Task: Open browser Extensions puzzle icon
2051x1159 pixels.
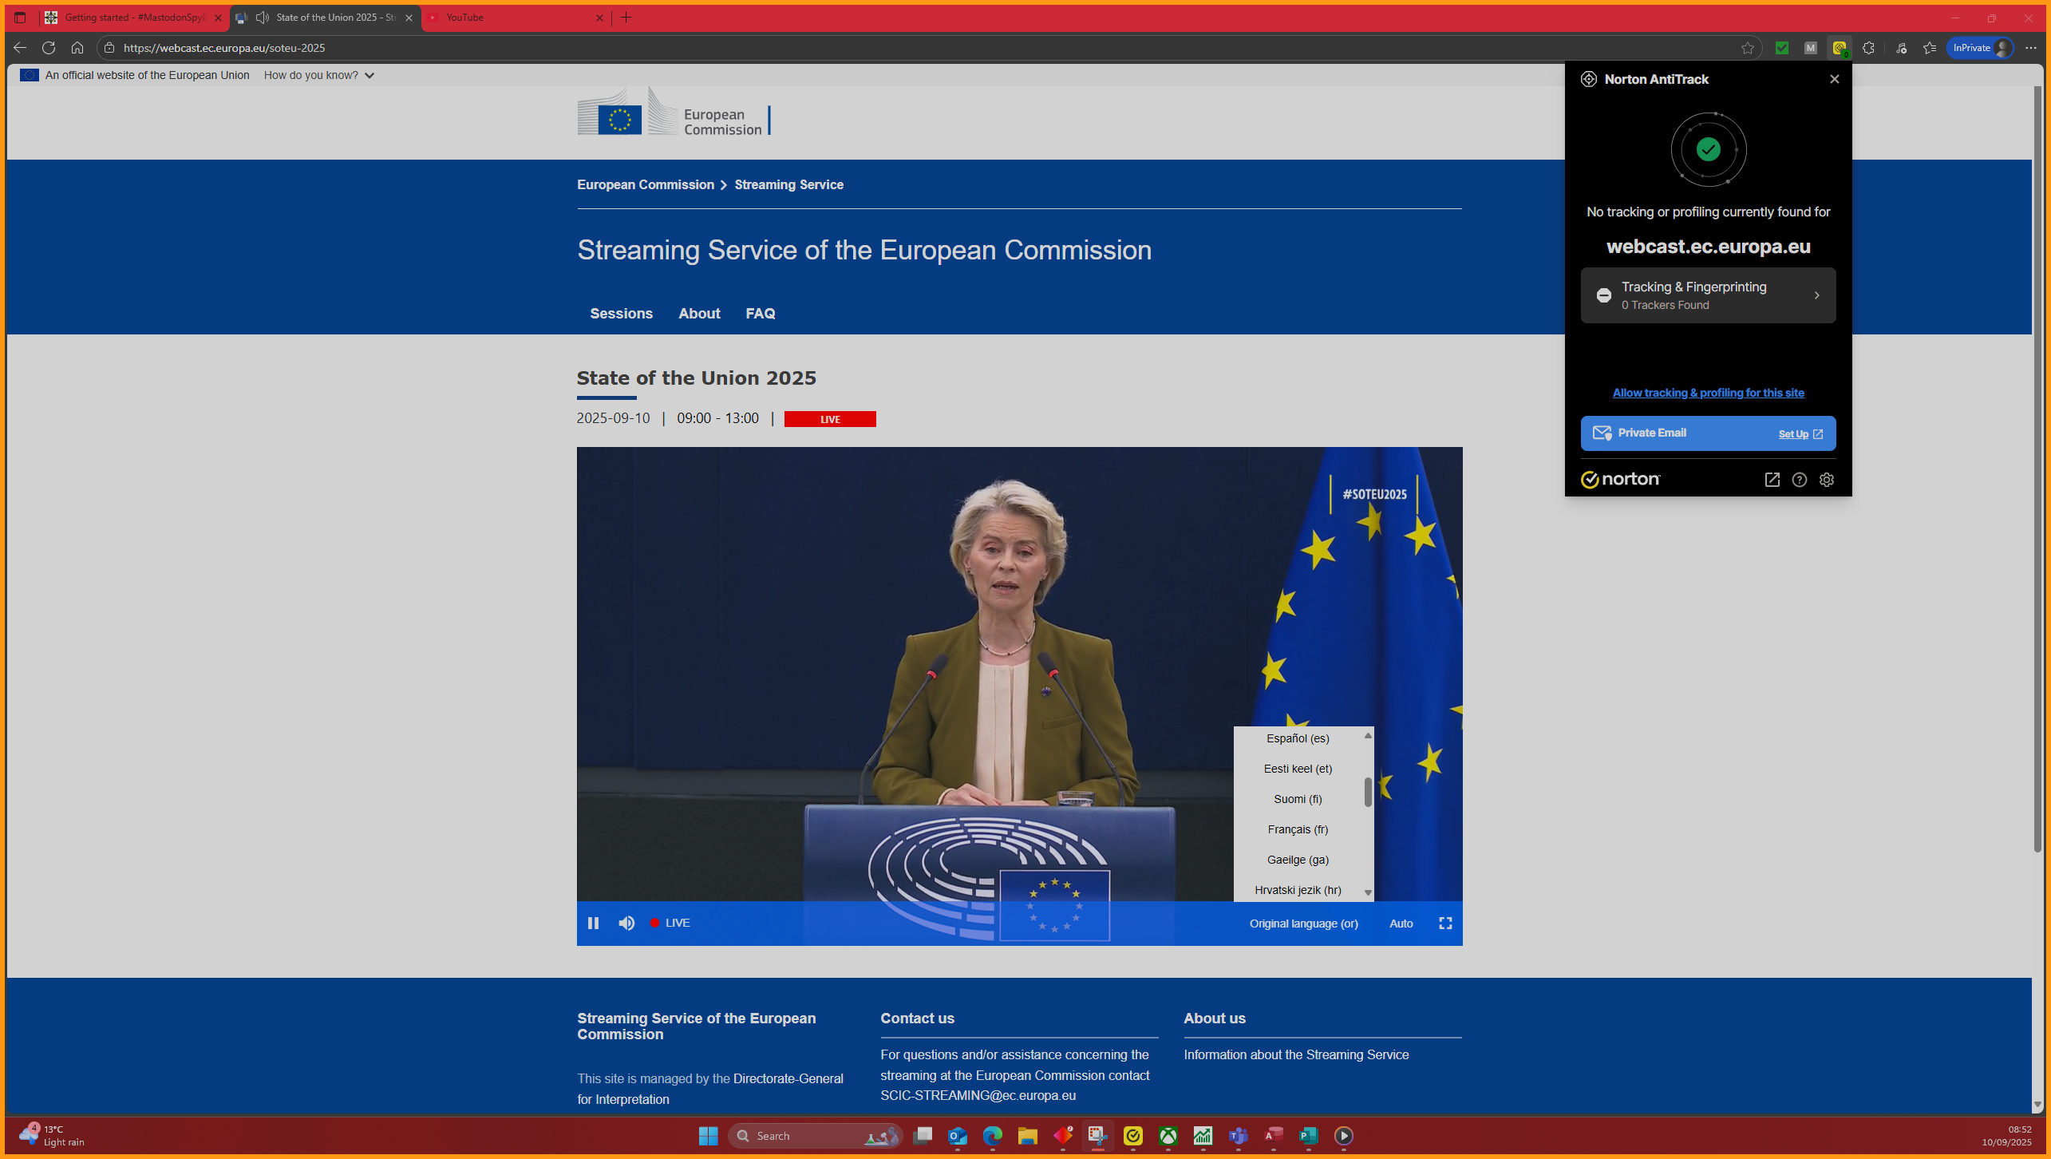Action: tap(1868, 48)
